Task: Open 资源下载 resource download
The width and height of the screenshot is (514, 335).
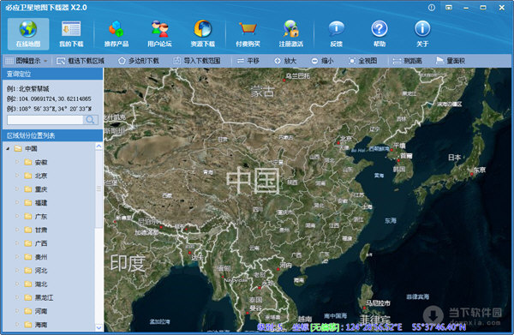Action: [x=202, y=33]
